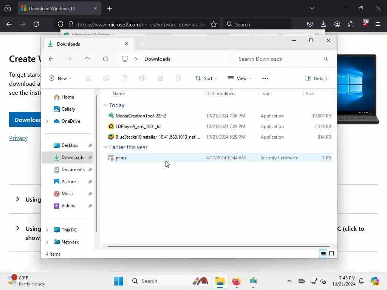Open the Sort dropdown
387x290 pixels.
click(x=206, y=79)
